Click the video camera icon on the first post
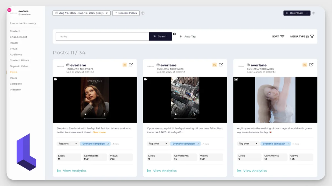 (x=56, y=79)
